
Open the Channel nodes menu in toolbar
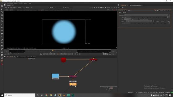click(2, 15)
